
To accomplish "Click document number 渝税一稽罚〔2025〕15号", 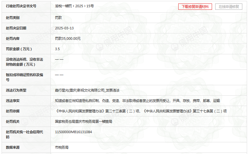I will pyautogui.click(x=74, y=6).
